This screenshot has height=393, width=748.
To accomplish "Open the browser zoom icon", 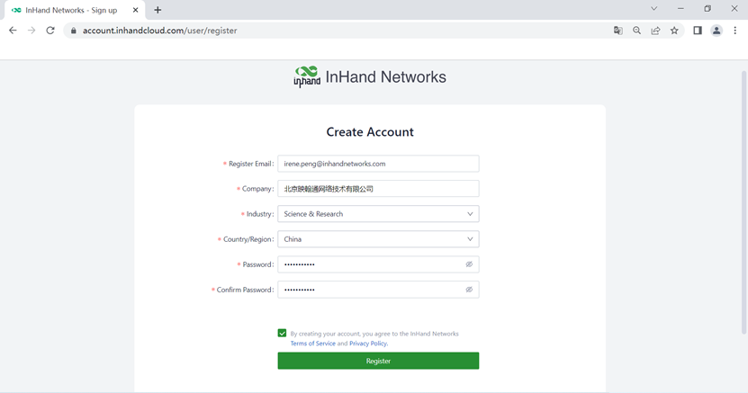I will tap(637, 31).
